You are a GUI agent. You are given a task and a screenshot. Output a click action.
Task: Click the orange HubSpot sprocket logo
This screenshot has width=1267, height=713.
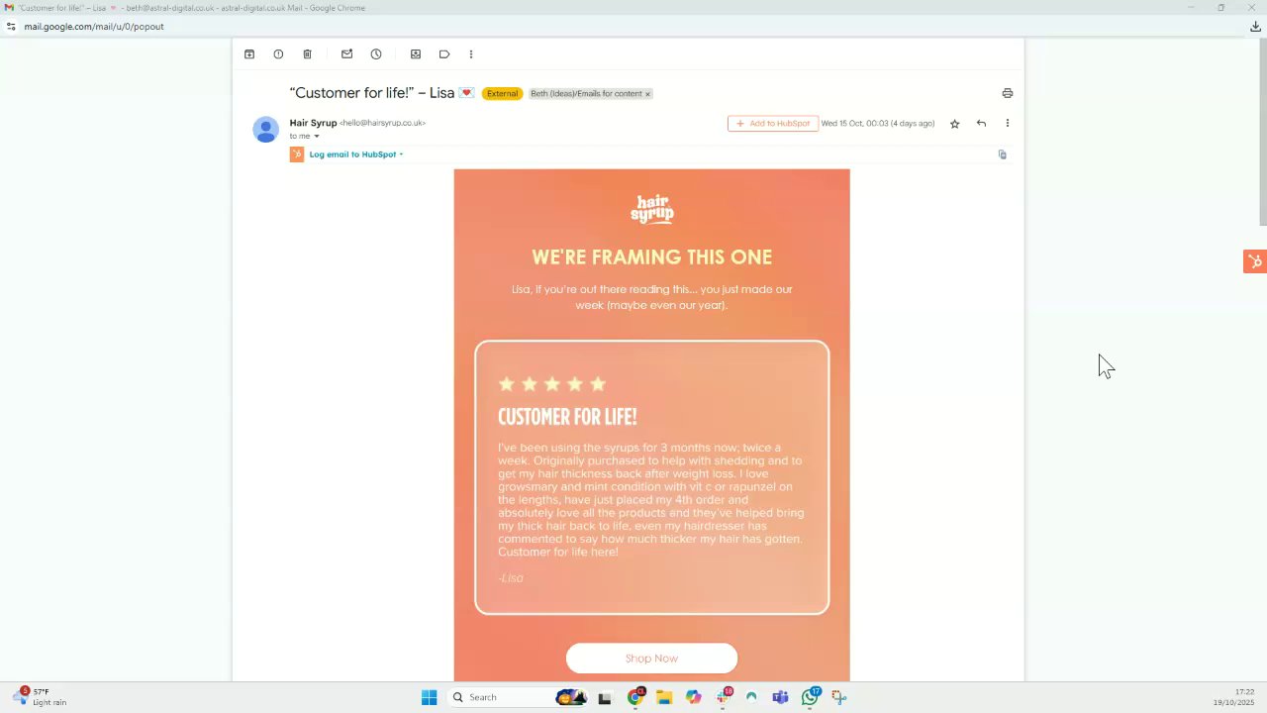click(297, 154)
